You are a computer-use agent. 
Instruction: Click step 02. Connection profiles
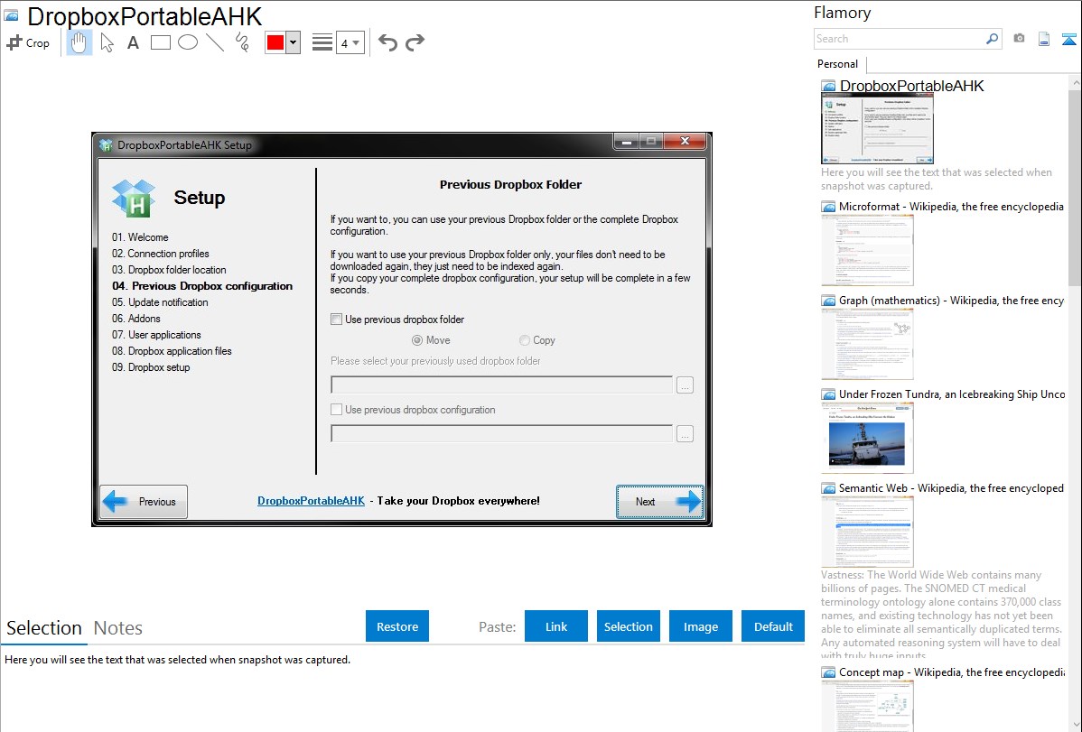pyautogui.click(x=160, y=254)
